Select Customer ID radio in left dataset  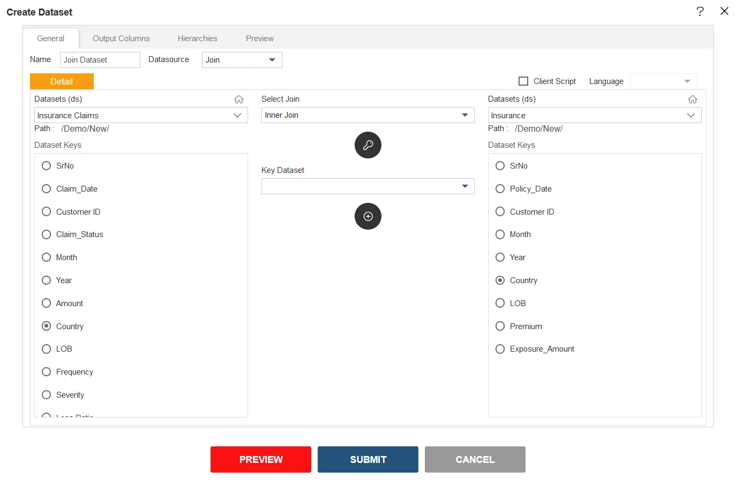[x=47, y=212]
